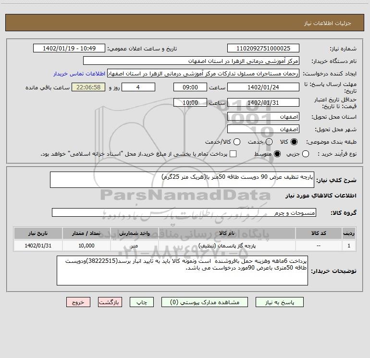Click the اطلاعات کالاهای مورد نیاز section heading

tap(321, 196)
